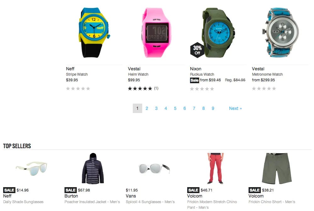The image size is (314, 211).
Task: Open results page 9
Action: (213, 108)
